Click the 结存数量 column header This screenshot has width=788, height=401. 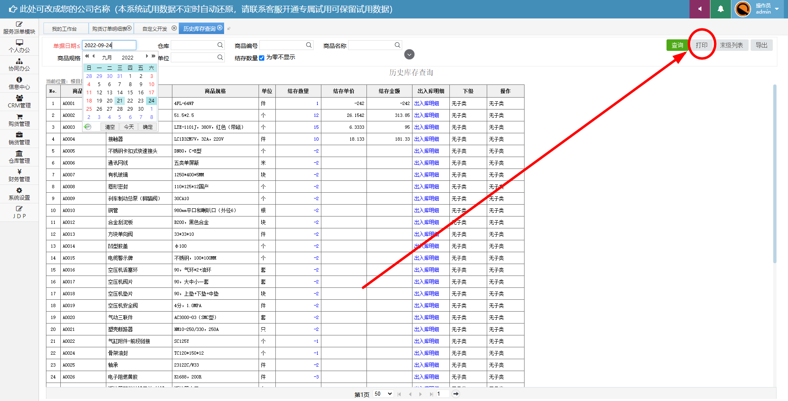point(298,91)
